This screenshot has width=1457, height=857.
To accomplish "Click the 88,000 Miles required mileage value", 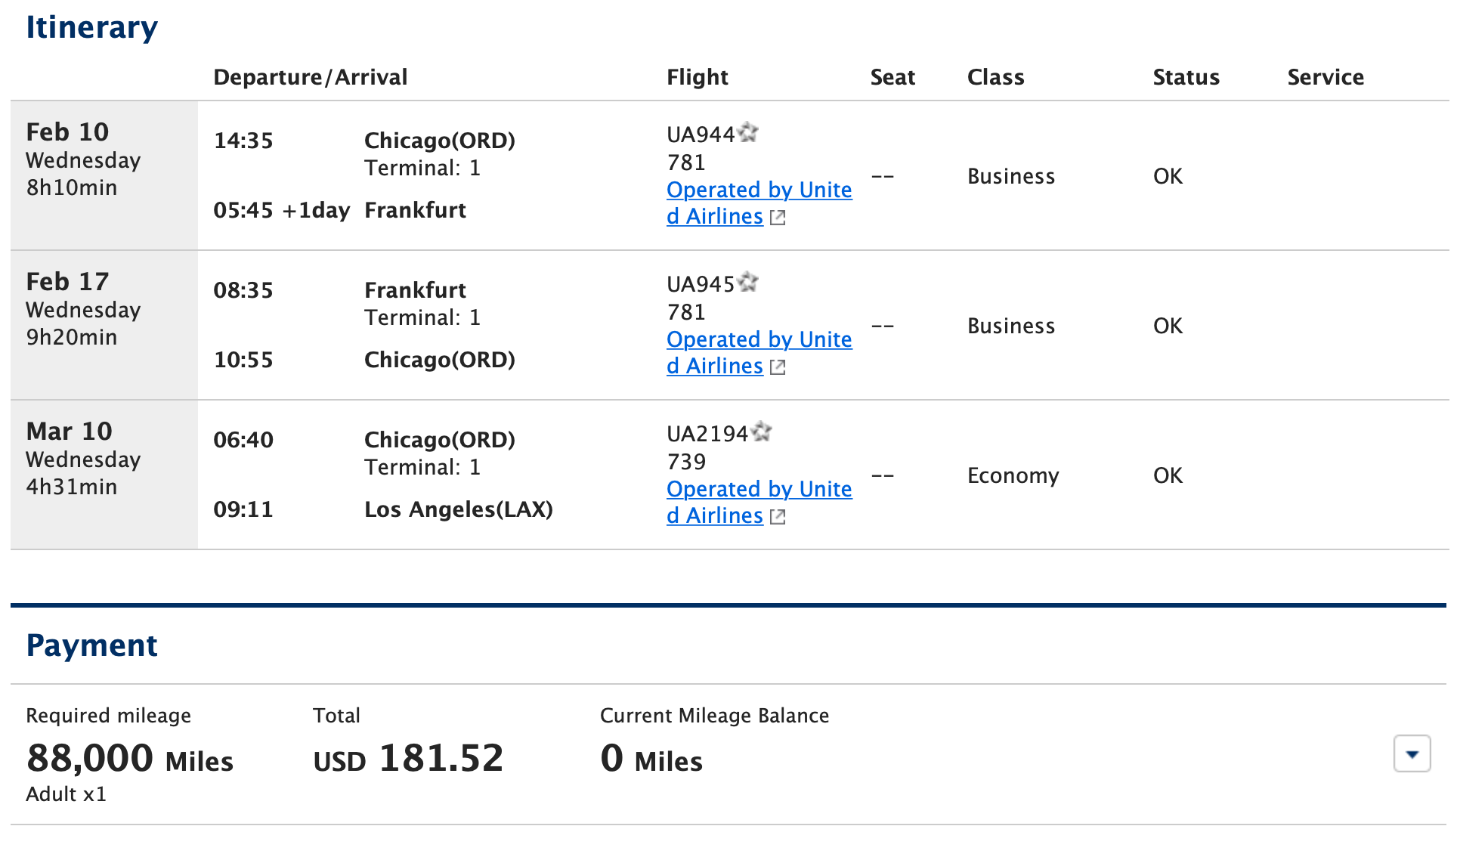I will click(x=128, y=759).
